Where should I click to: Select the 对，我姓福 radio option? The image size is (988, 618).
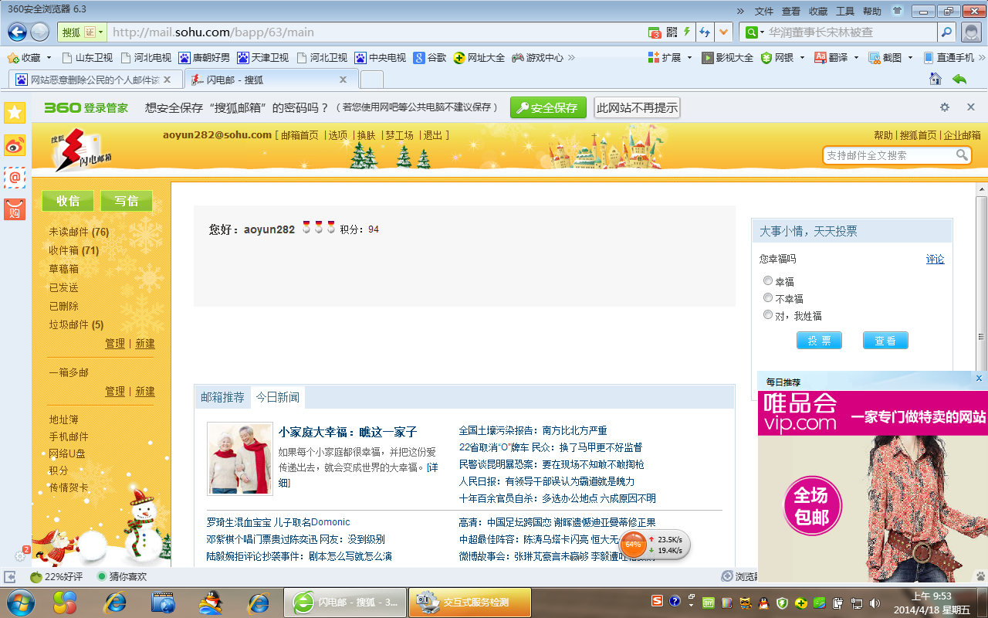coord(768,315)
